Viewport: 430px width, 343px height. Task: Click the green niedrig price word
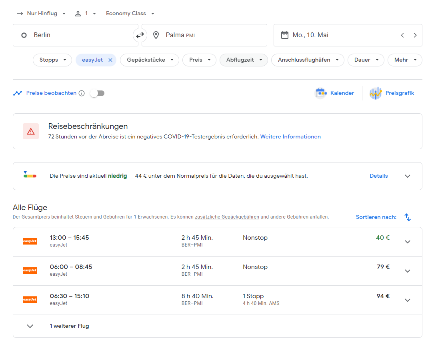[x=117, y=176]
